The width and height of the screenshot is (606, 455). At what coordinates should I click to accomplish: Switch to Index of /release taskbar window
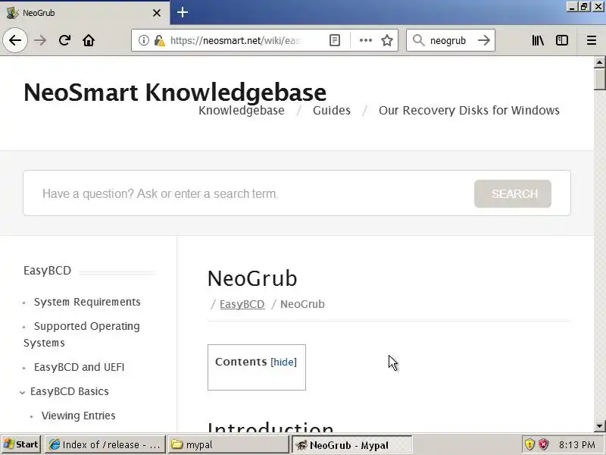105,444
